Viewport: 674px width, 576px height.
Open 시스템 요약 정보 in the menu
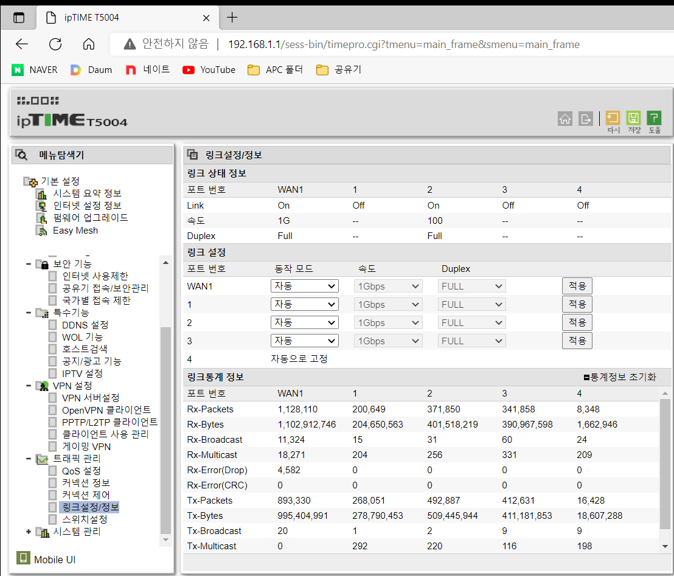click(87, 193)
